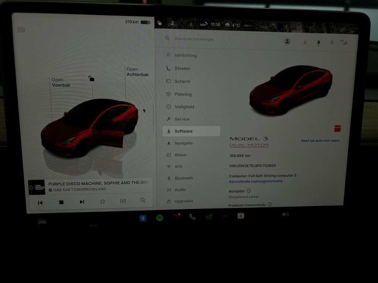This screenshot has height=283, width=378.
Task: Click 'Geef uw auto een naam' link
Action: pos(320,140)
